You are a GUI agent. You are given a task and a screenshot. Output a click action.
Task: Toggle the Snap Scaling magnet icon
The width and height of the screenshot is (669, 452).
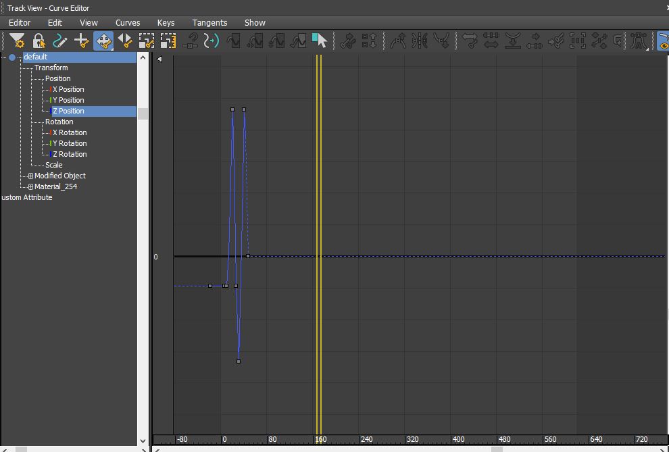(190, 41)
